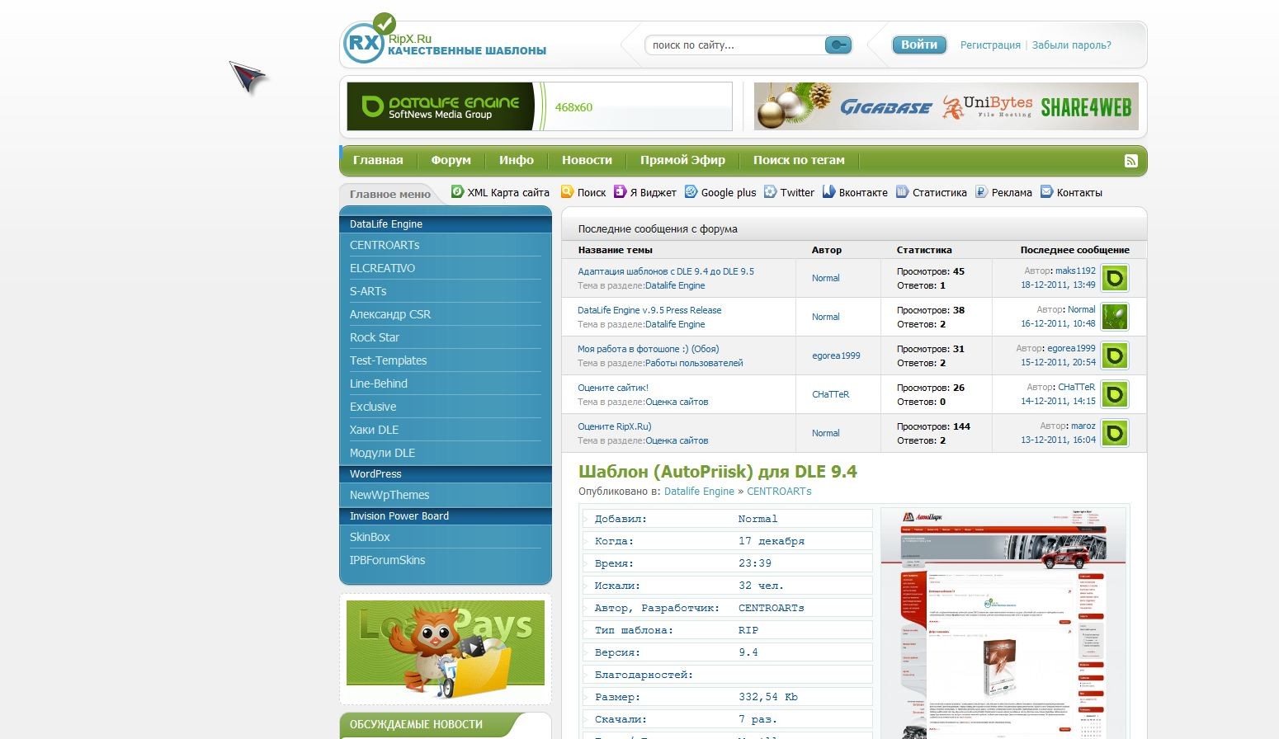
Task: Open Работы пользователей forum section link
Action: tap(694, 363)
